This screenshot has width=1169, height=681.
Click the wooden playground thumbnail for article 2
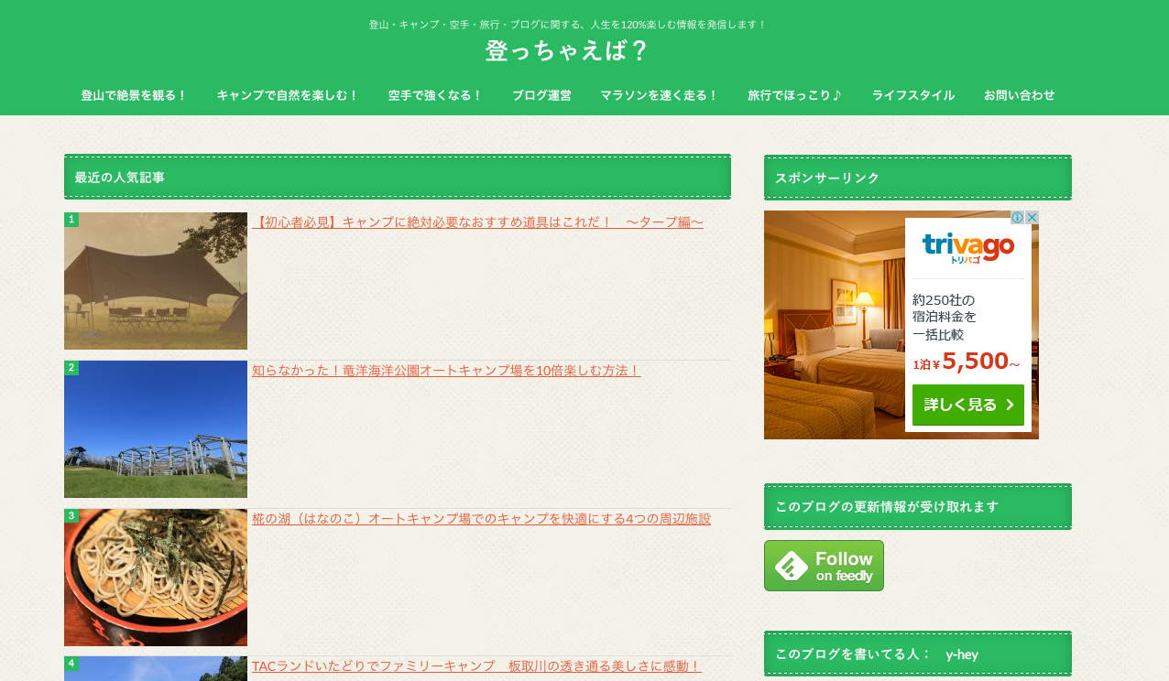156,429
